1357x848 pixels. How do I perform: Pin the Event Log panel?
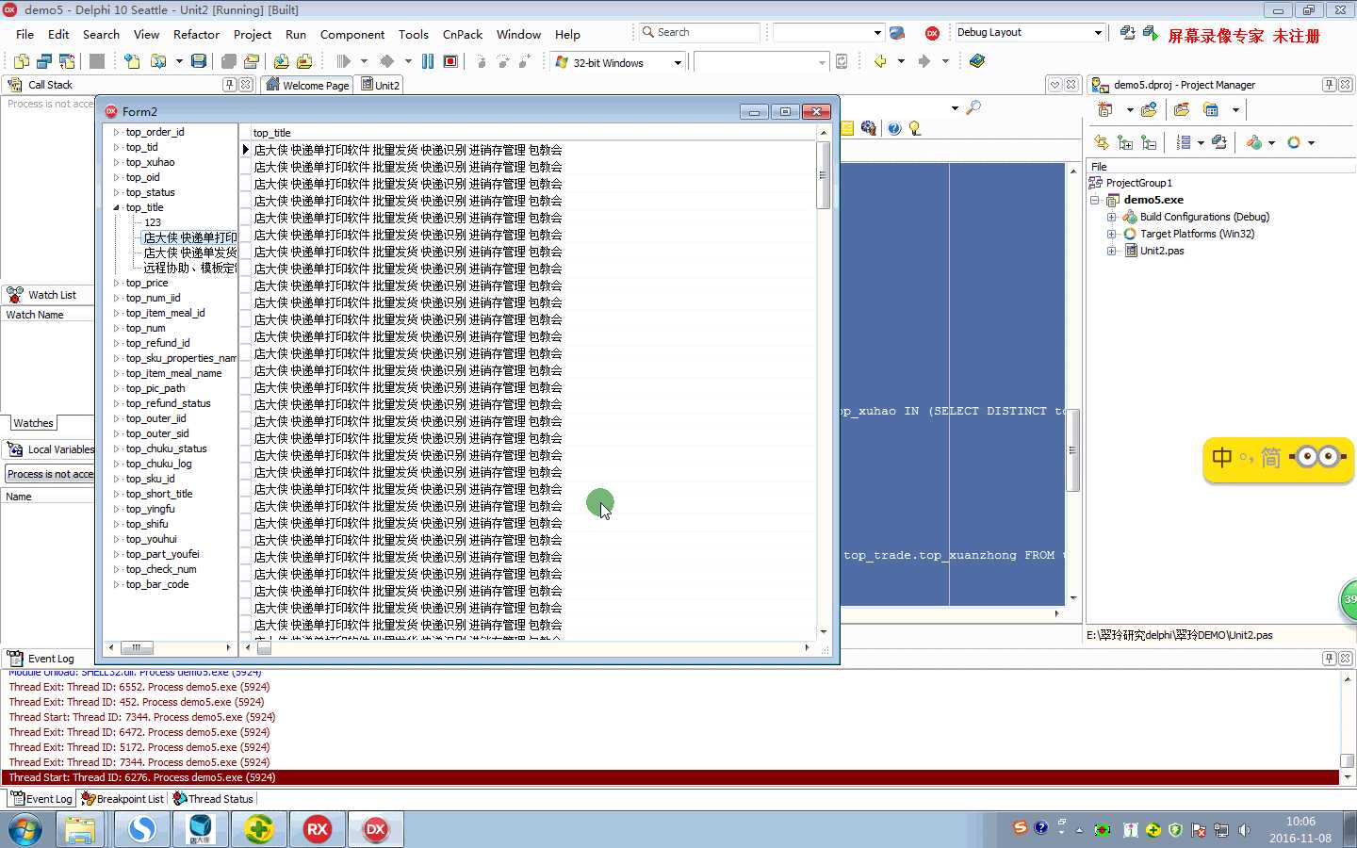(x=1329, y=659)
